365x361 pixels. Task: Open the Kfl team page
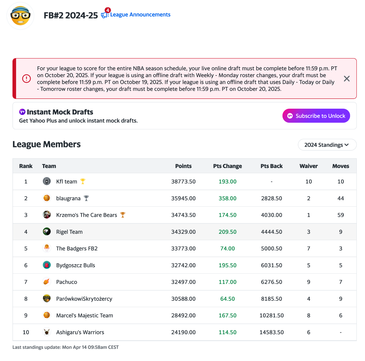[x=67, y=182]
